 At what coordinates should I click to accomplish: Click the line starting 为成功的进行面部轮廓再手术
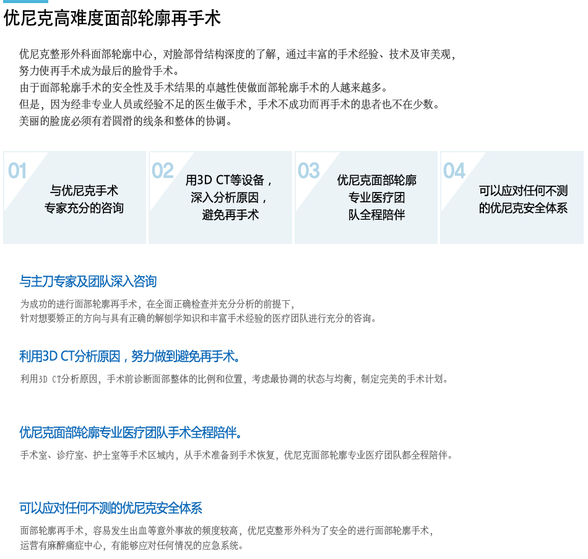(157, 304)
